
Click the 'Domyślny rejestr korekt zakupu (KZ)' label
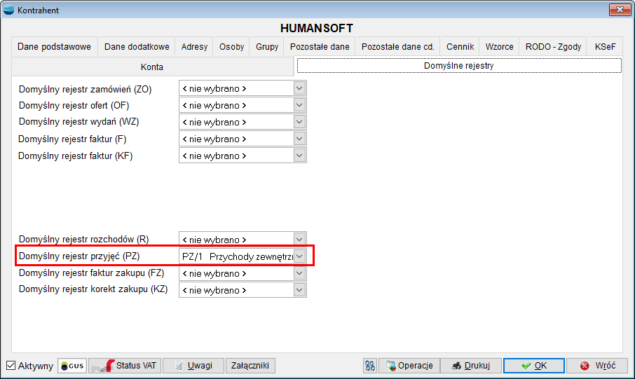(93, 289)
